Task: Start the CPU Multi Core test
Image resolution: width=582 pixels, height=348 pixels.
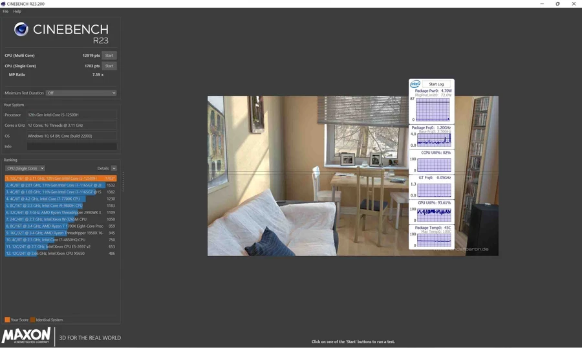Action: coord(109,56)
